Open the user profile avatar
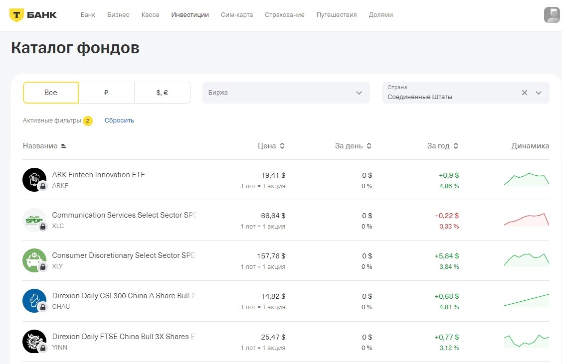The width and height of the screenshot is (562, 364). [552, 15]
